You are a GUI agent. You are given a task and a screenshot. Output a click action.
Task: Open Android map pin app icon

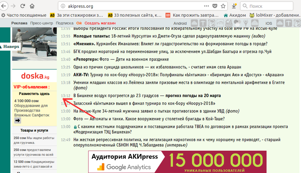pyautogui.click(x=246, y=23)
